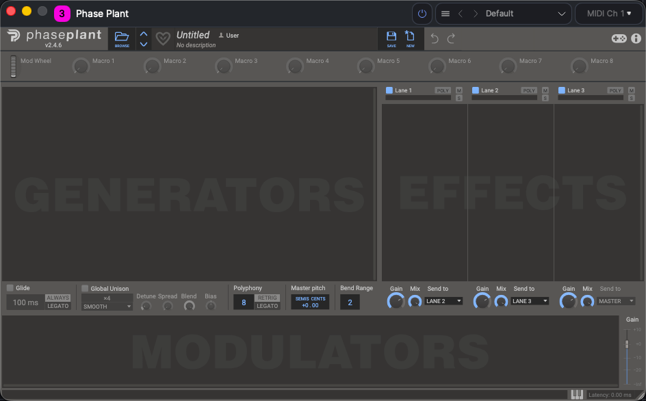Mute Lane 2 with M button
646x401 pixels.
click(545, 90)
